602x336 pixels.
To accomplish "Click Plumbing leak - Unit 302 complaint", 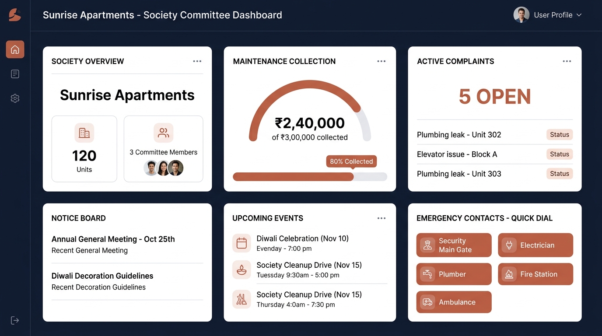I will pos(459,135).
